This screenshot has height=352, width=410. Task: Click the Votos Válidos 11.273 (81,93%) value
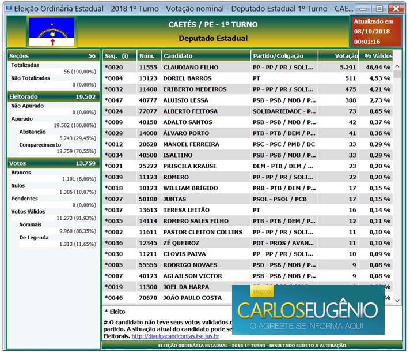coord(77,218)
